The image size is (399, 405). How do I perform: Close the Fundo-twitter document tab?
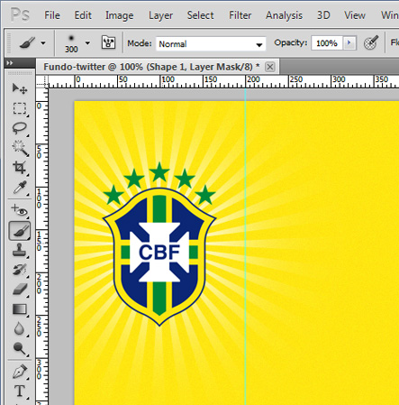tap(270, 67)
